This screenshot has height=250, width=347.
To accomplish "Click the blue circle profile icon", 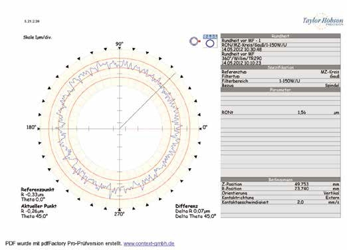I will [x=210, y=41].
